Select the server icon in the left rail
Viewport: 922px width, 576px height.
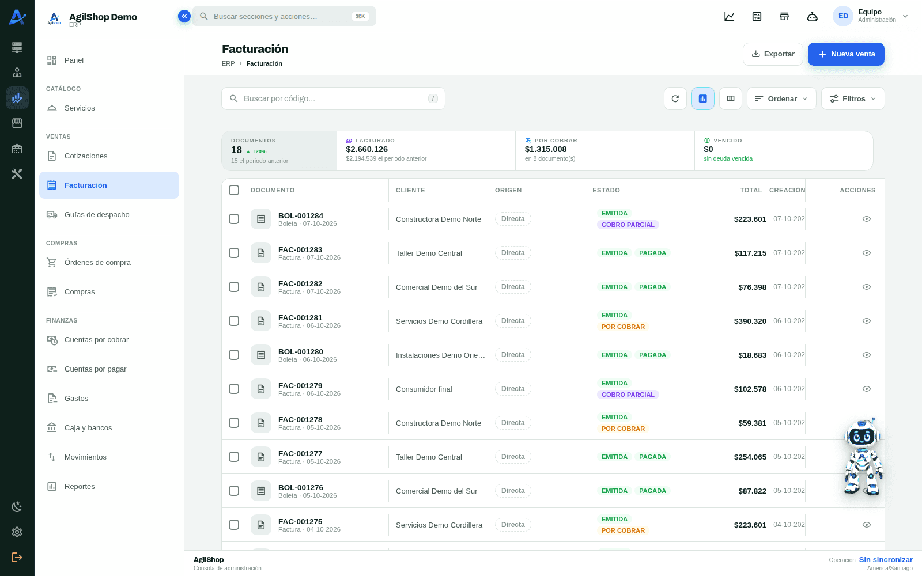coord(17,47)
